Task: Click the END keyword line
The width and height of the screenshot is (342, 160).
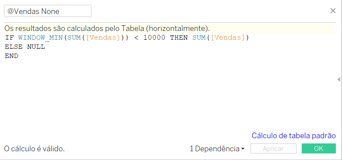Action: (x=11, y=56)
